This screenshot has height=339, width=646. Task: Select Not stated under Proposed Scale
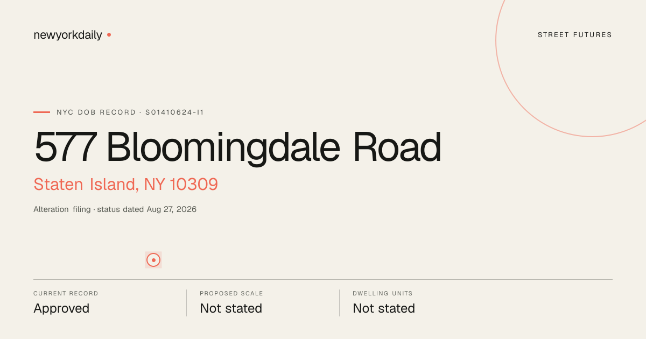(x=231, y=308)
